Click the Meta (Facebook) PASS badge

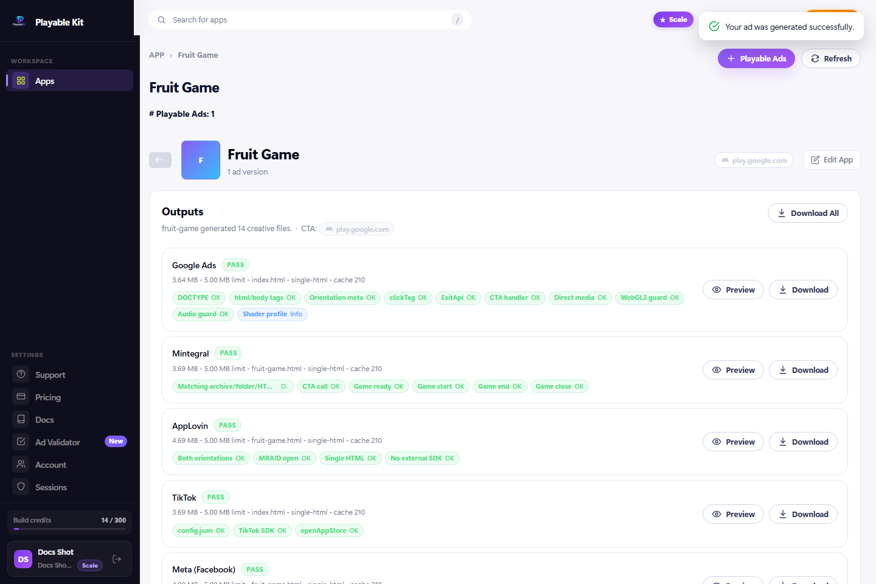point(255,569)
